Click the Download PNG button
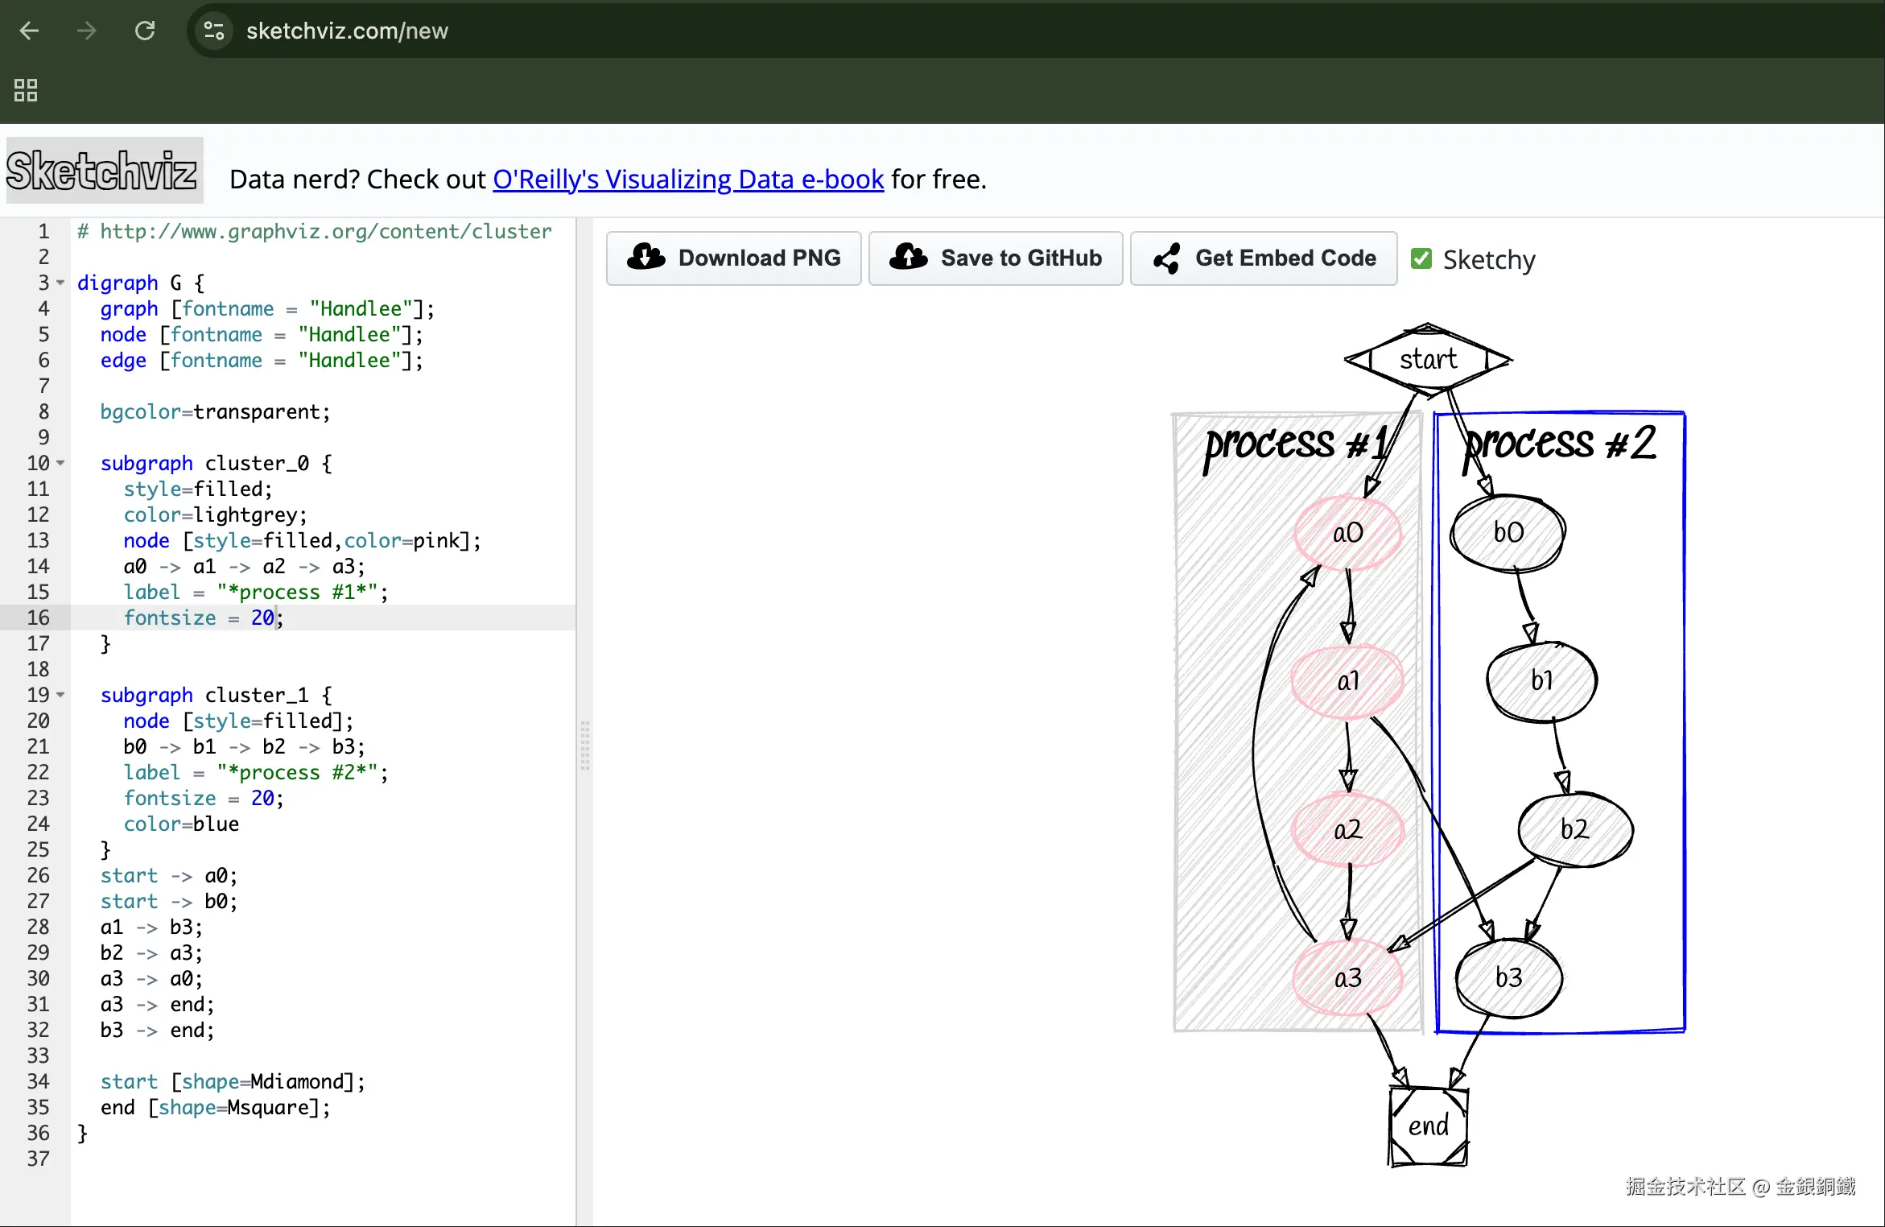Viewport: 1885px width, 1227px height. coord(733,258)
